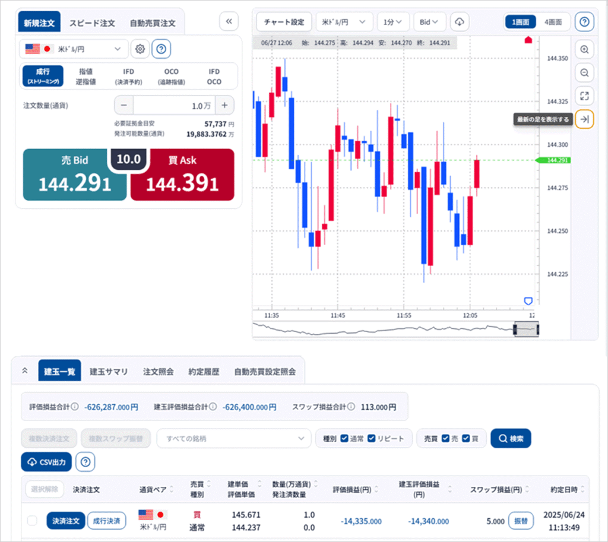Click the chart download cloud icon
The height and width of the screenshot is (542, 608).
459,22
